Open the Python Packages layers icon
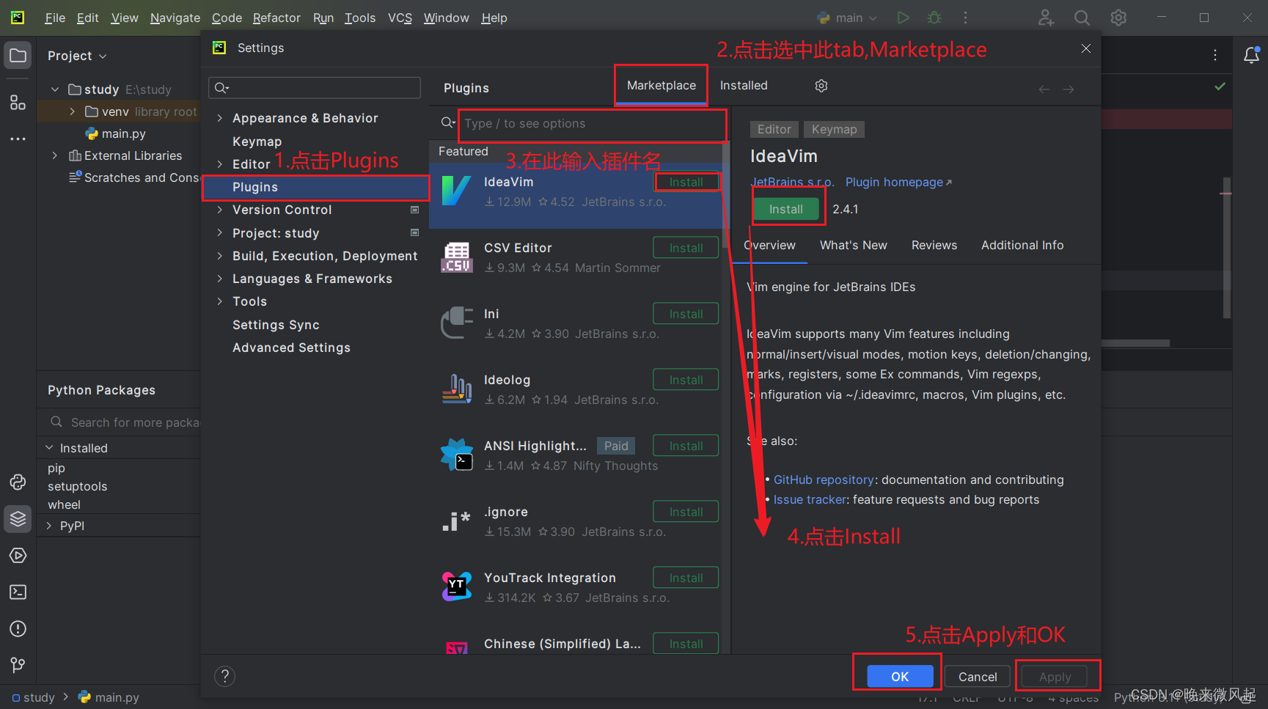This screenshot has height=709, width=1268. tap(18, 519)
